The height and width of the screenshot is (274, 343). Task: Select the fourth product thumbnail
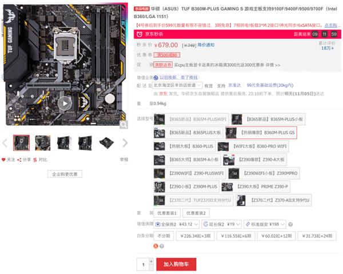point(85,143)
